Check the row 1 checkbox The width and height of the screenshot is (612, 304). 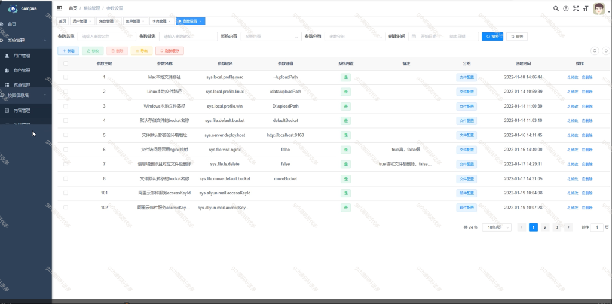point(66,77)
